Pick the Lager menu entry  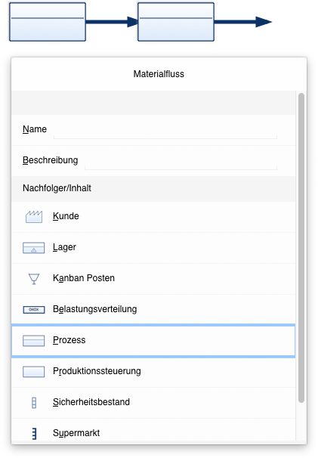(153, 248)
